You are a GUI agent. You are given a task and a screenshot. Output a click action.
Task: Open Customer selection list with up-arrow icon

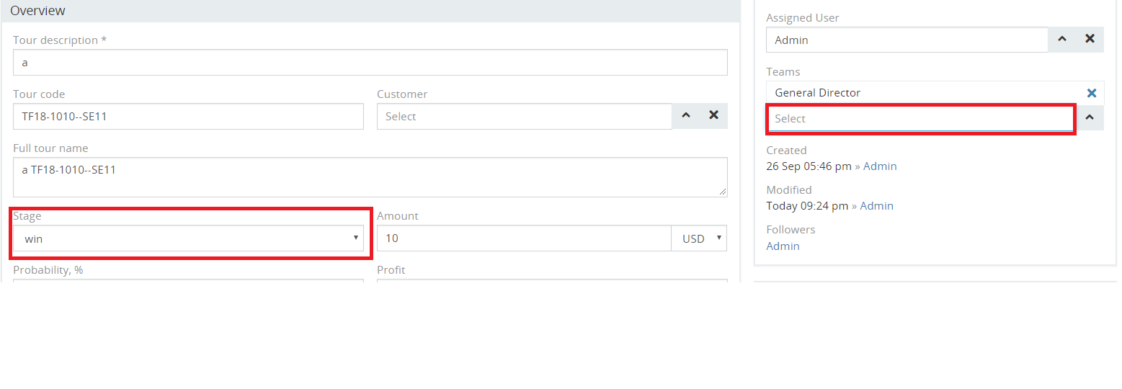686,115
